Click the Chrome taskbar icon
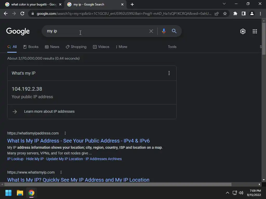 pos(31,193)
